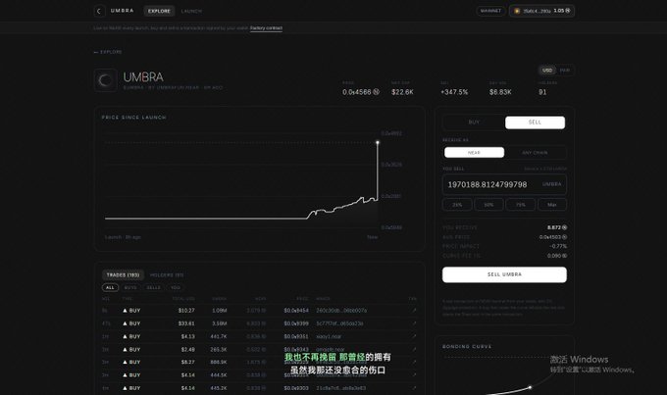
Task: Click the wallet avatar coin icon
Action: 517,11
